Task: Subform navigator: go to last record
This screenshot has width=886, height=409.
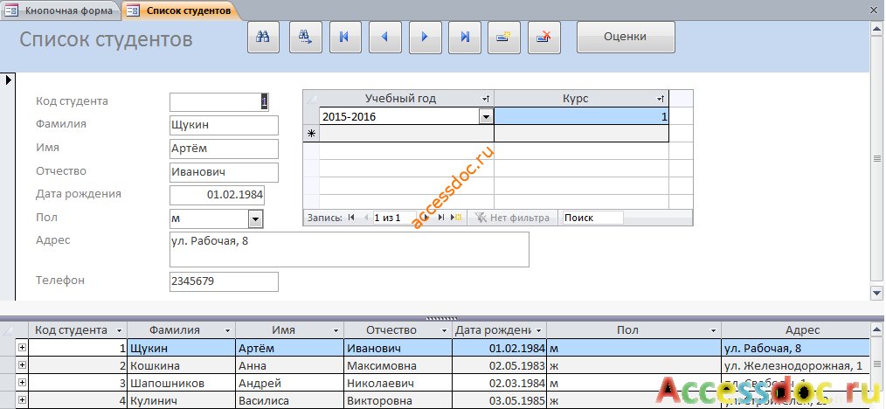Action: [x=442, y=218]
